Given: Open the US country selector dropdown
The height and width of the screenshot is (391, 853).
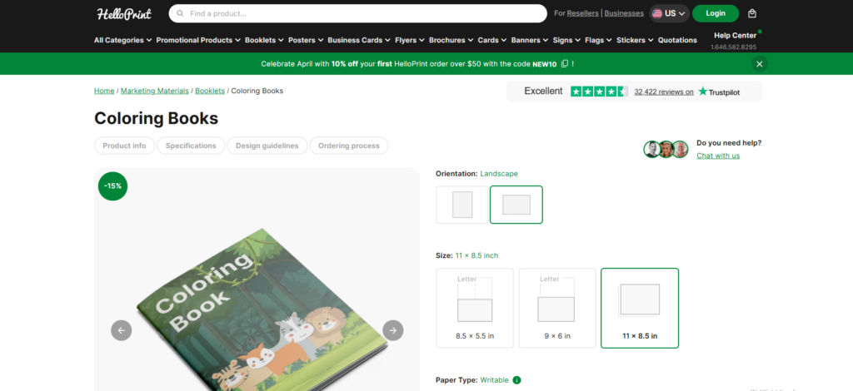Looking at the screenshot, I should pos(670,13).
